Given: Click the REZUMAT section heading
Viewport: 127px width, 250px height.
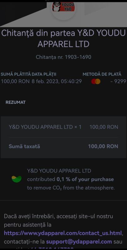Looking at the screenshot, I should click(16, 102).
